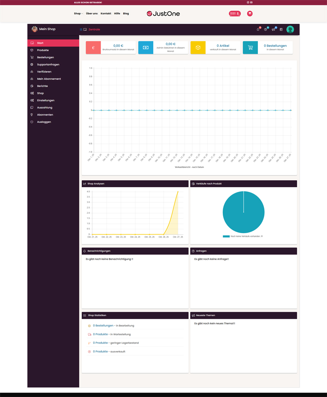Click the help question mark icon
327x397 pixels.
click(265, 29)
